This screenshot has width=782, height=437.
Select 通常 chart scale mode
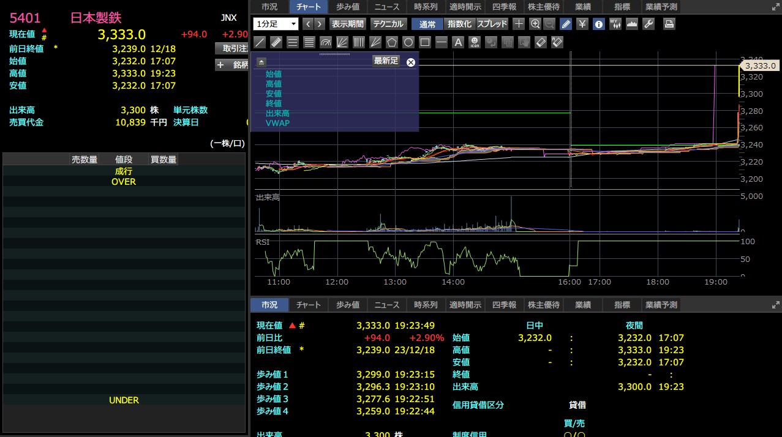coord(427,24)
